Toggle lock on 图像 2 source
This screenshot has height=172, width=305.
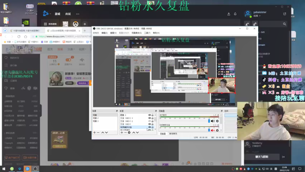152,115
